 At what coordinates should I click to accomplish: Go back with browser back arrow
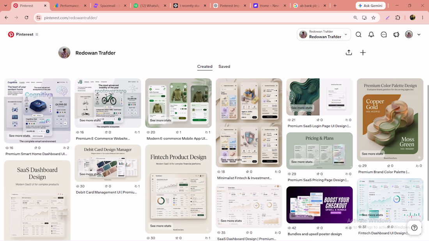[x=7, y=18]
